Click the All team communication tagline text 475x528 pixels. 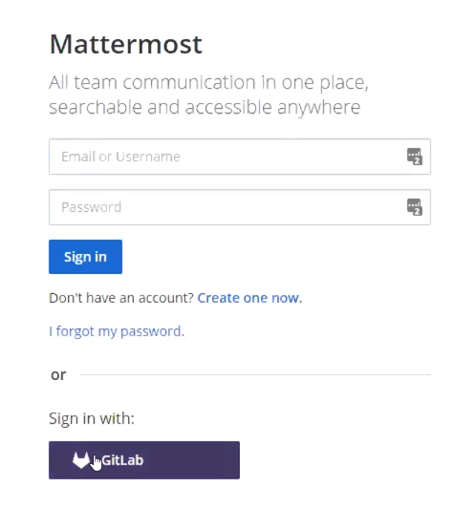(x=208, y=95)
